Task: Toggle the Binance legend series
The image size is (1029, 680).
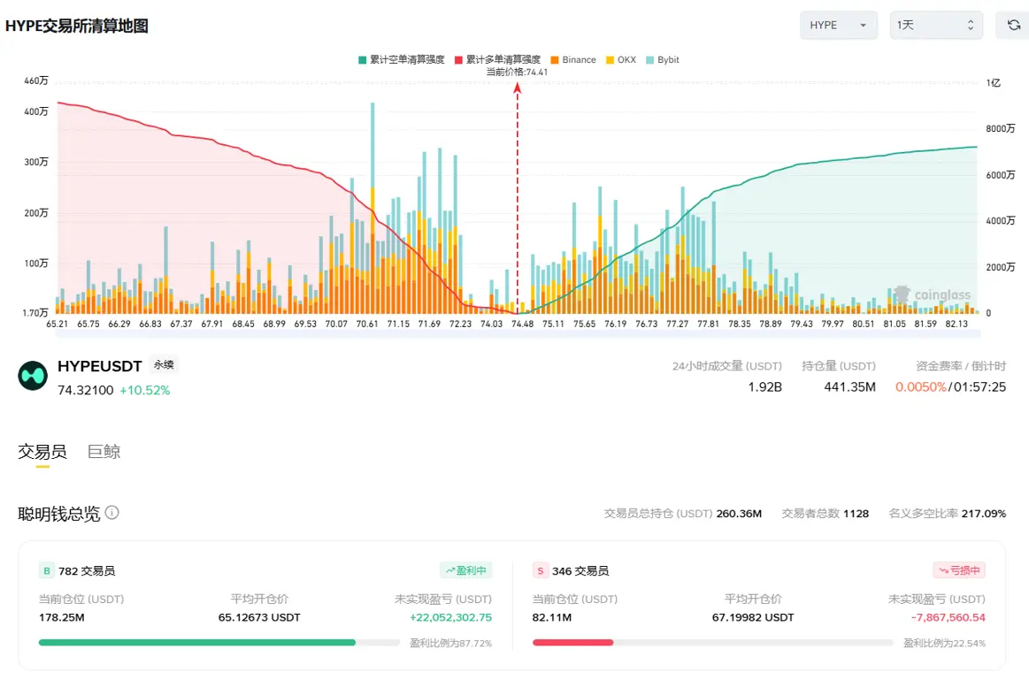Action: 573,59
